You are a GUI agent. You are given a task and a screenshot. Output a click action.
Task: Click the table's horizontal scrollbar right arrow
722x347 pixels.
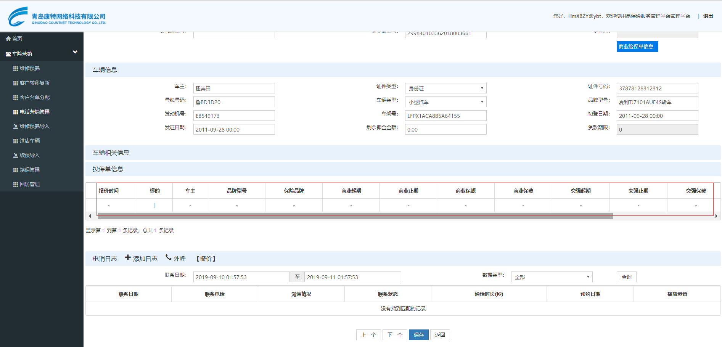tap(716, 216)
